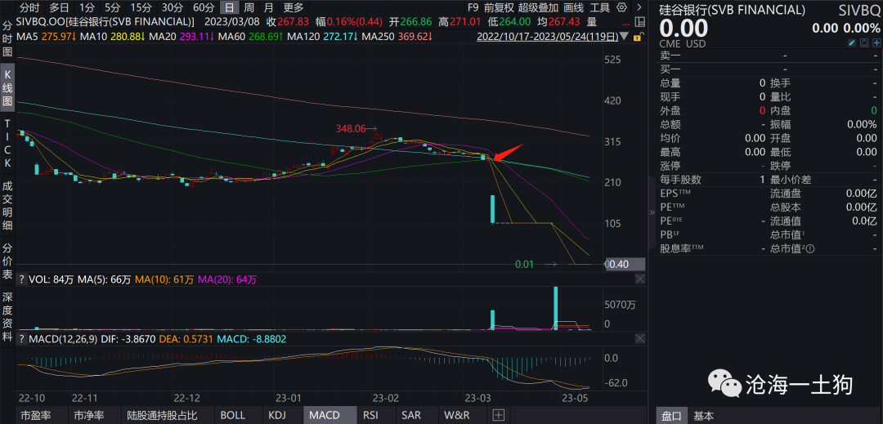Screen dimensions: 883x424
Task: Select the 1分 one-minute period
Action: (x=87, y=7)
